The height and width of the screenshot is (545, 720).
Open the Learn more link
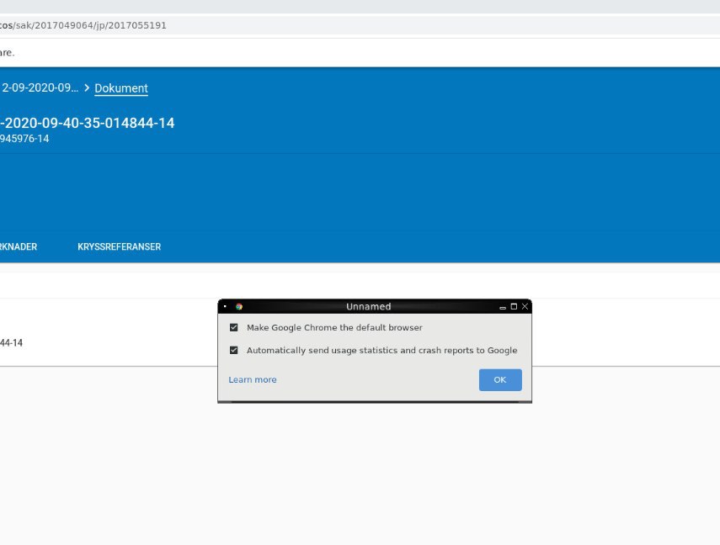pyautogui.click(x=253, y=380)
